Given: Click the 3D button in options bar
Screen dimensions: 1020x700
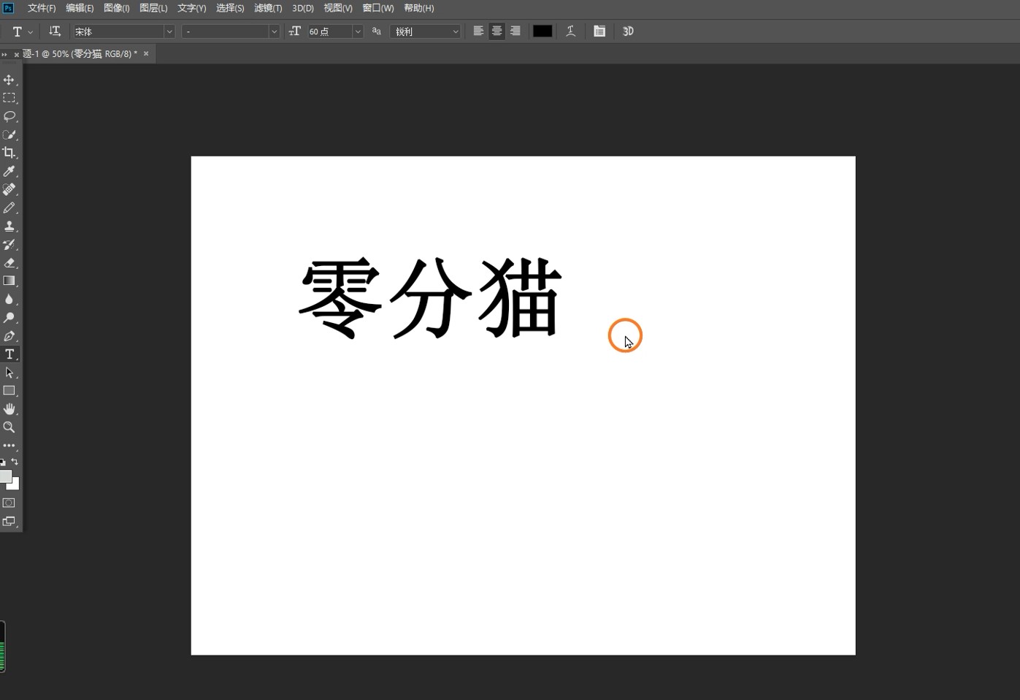Looking at the screenshot, I should (628, 31).
